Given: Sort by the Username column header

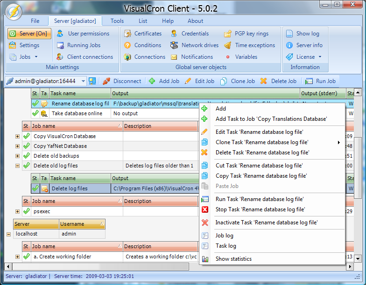Looking at the screenshot, I should tap(82, 224).
